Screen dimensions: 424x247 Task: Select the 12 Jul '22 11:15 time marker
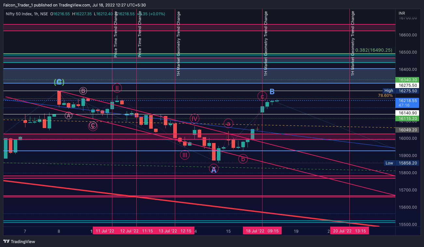(136, 231)
